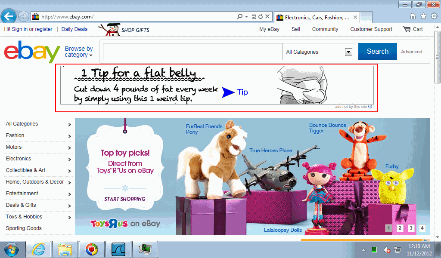Open the Community menu item
This screenshot has height=258, width=441.
pos(325,29)
